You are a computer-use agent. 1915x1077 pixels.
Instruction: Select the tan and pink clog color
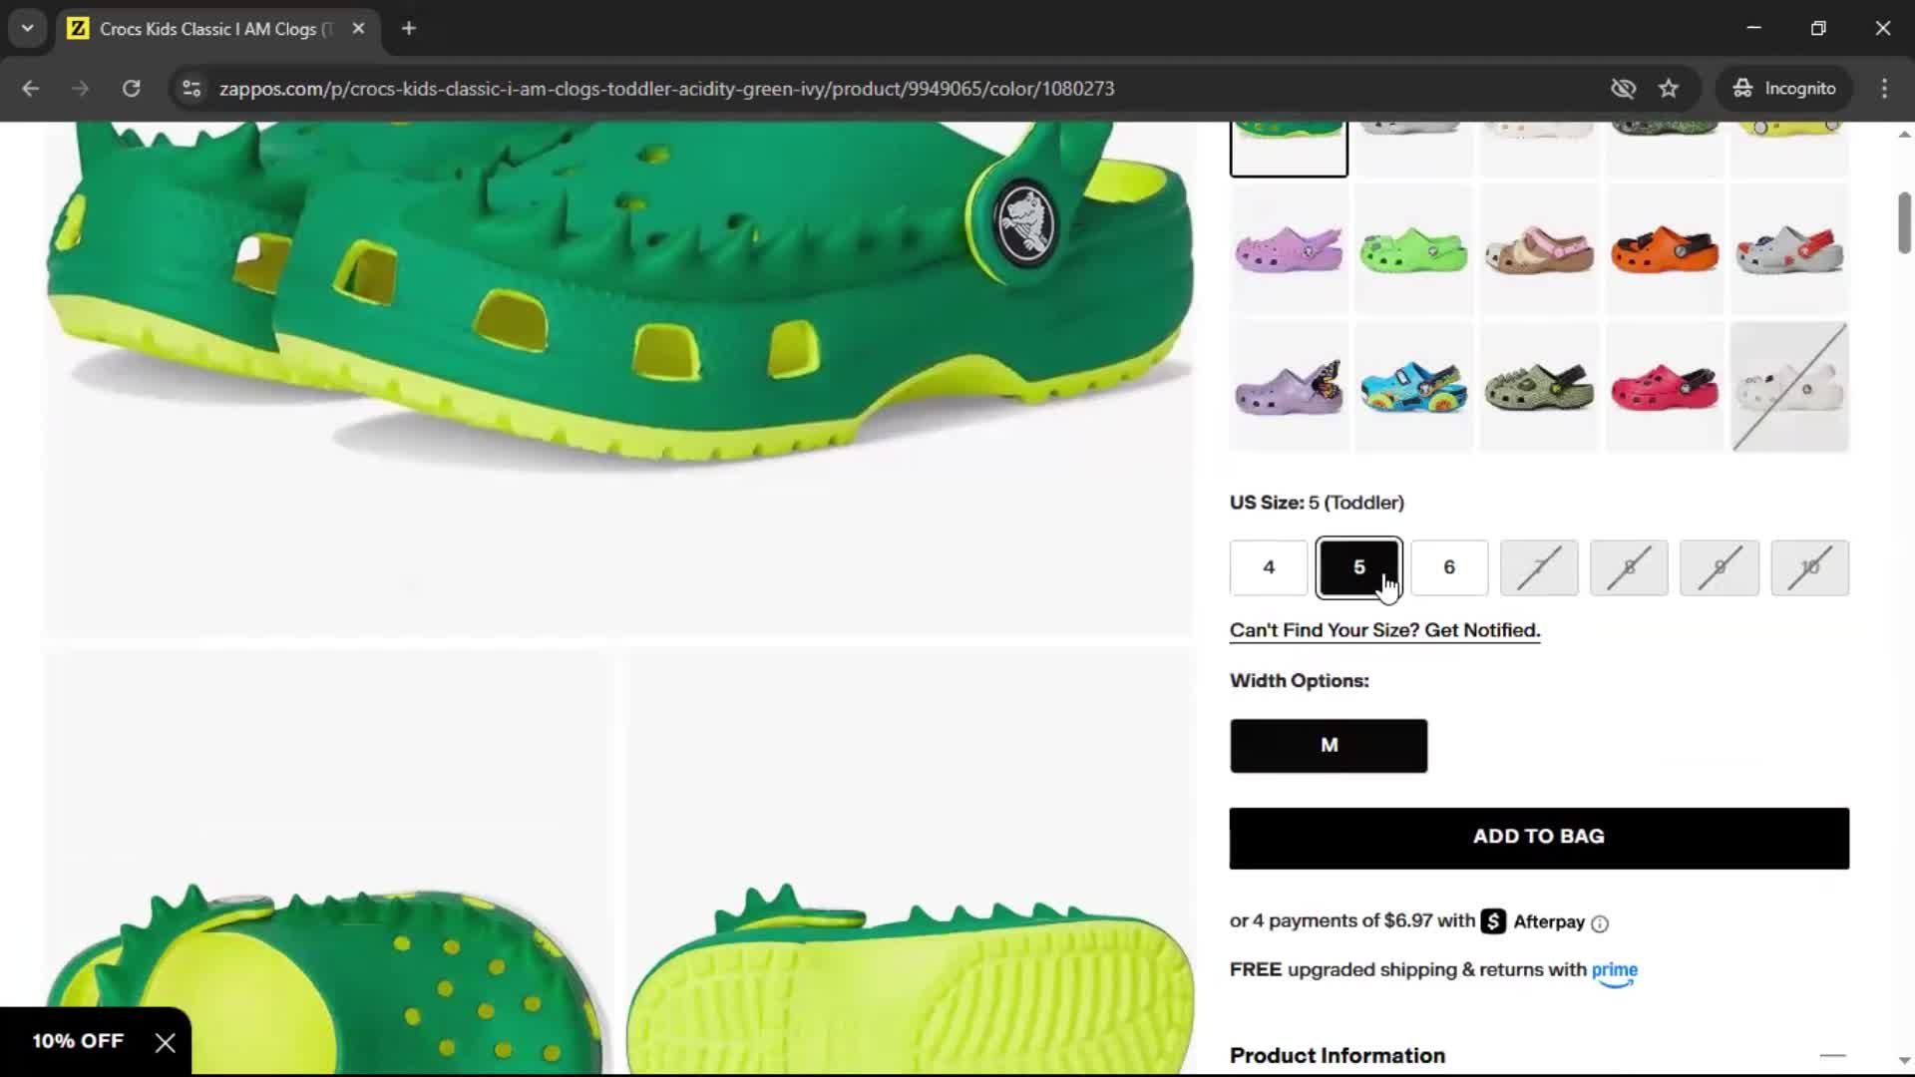1539,248
